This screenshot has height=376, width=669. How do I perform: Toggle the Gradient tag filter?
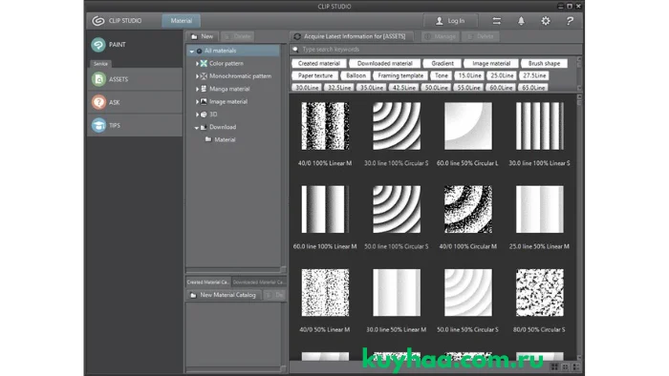442,63
